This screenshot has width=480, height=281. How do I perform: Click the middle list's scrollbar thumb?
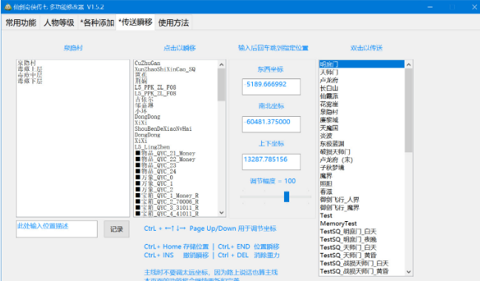click(x=221, y=85)
